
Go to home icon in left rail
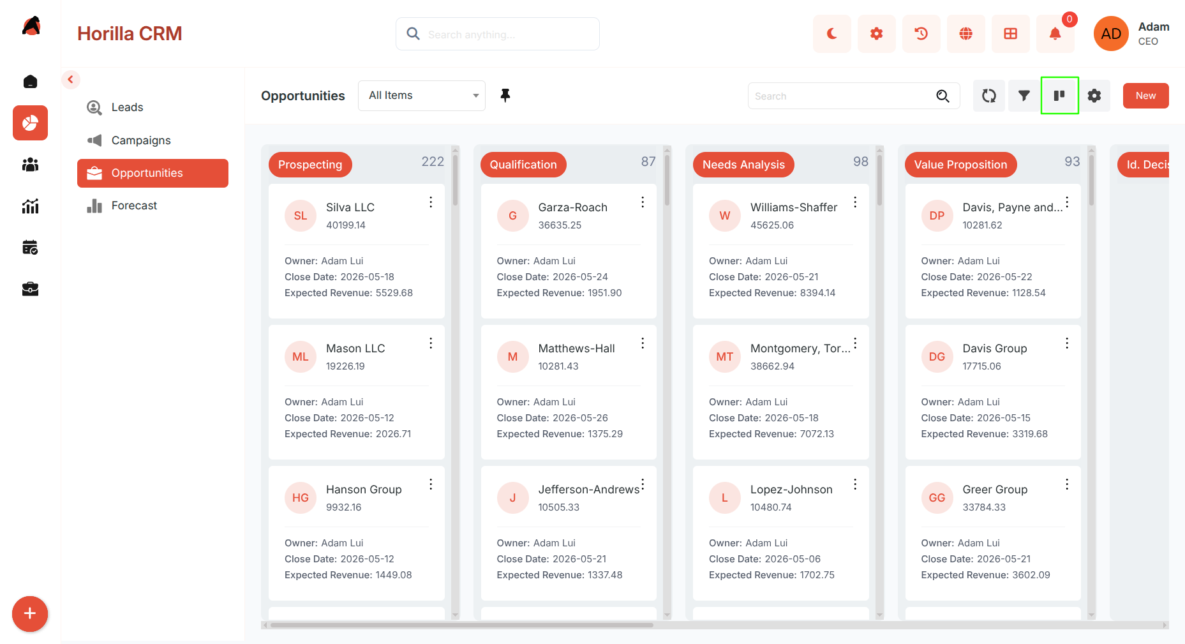pyautogui.click(x=30, y=82)
